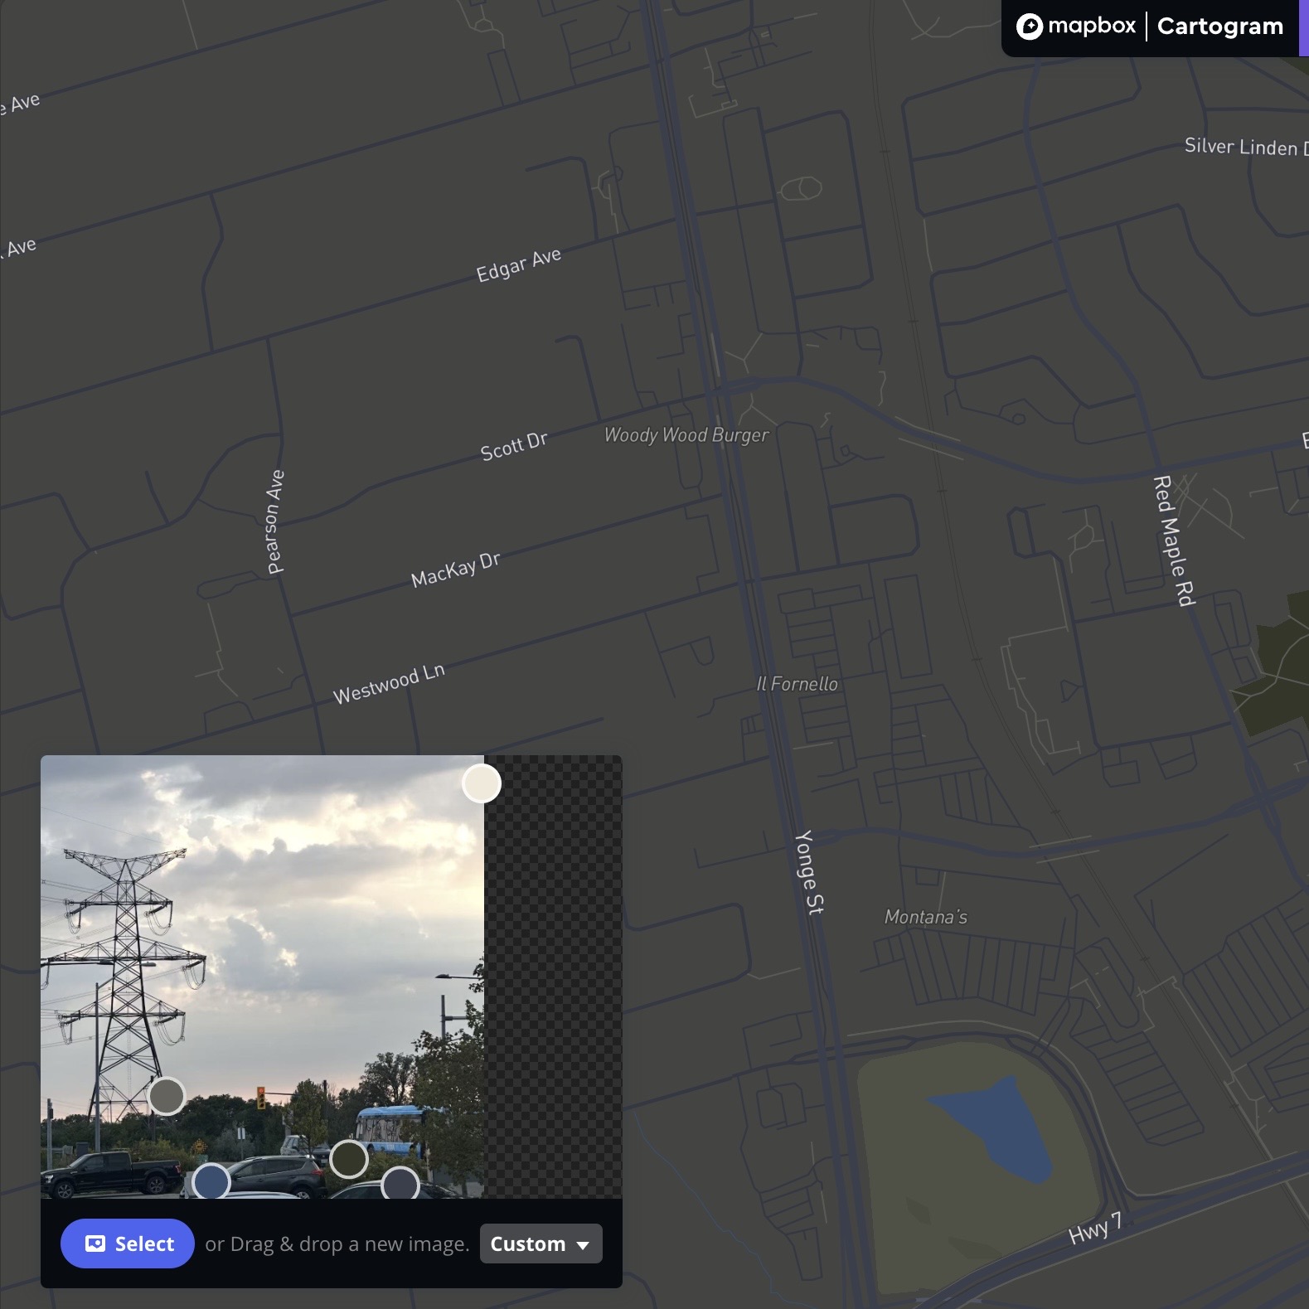Click the 'or Drag & drop a new image.' text
The width and height of the screenshot is (1309, 1309).
tap(337, 1244)
